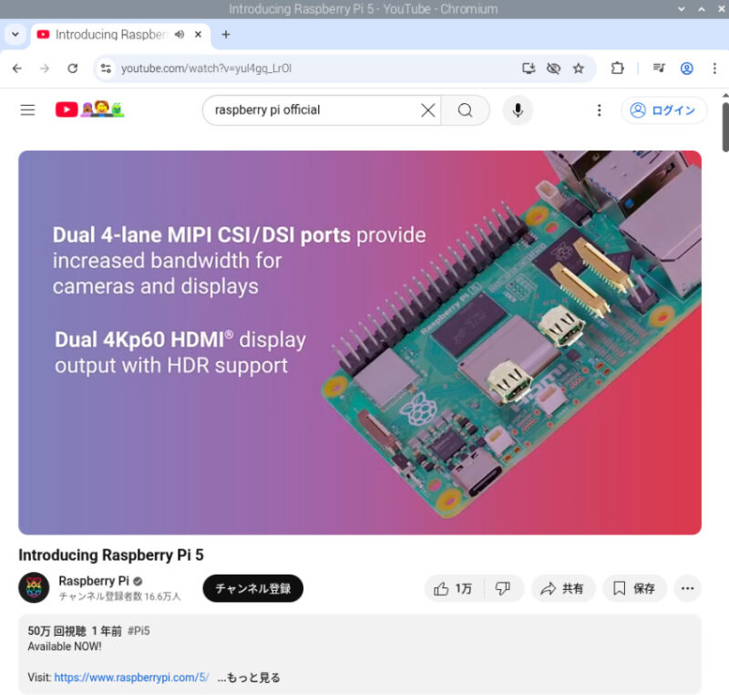Expand description with もっと見る
Screen dimensions: 729x695
249,678
